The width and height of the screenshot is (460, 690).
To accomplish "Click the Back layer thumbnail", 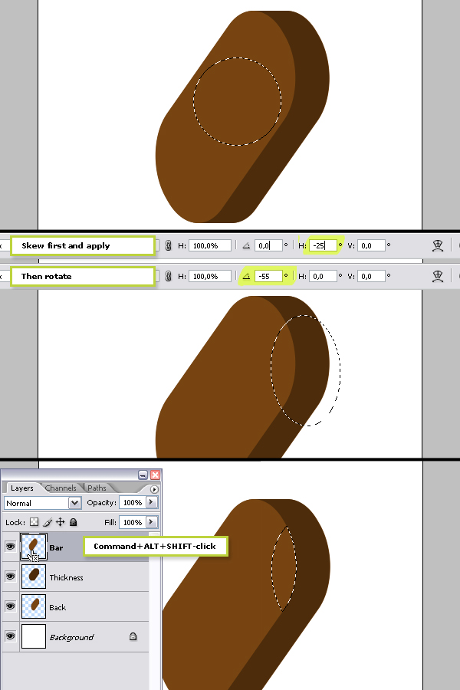I will tap(34, 606).
